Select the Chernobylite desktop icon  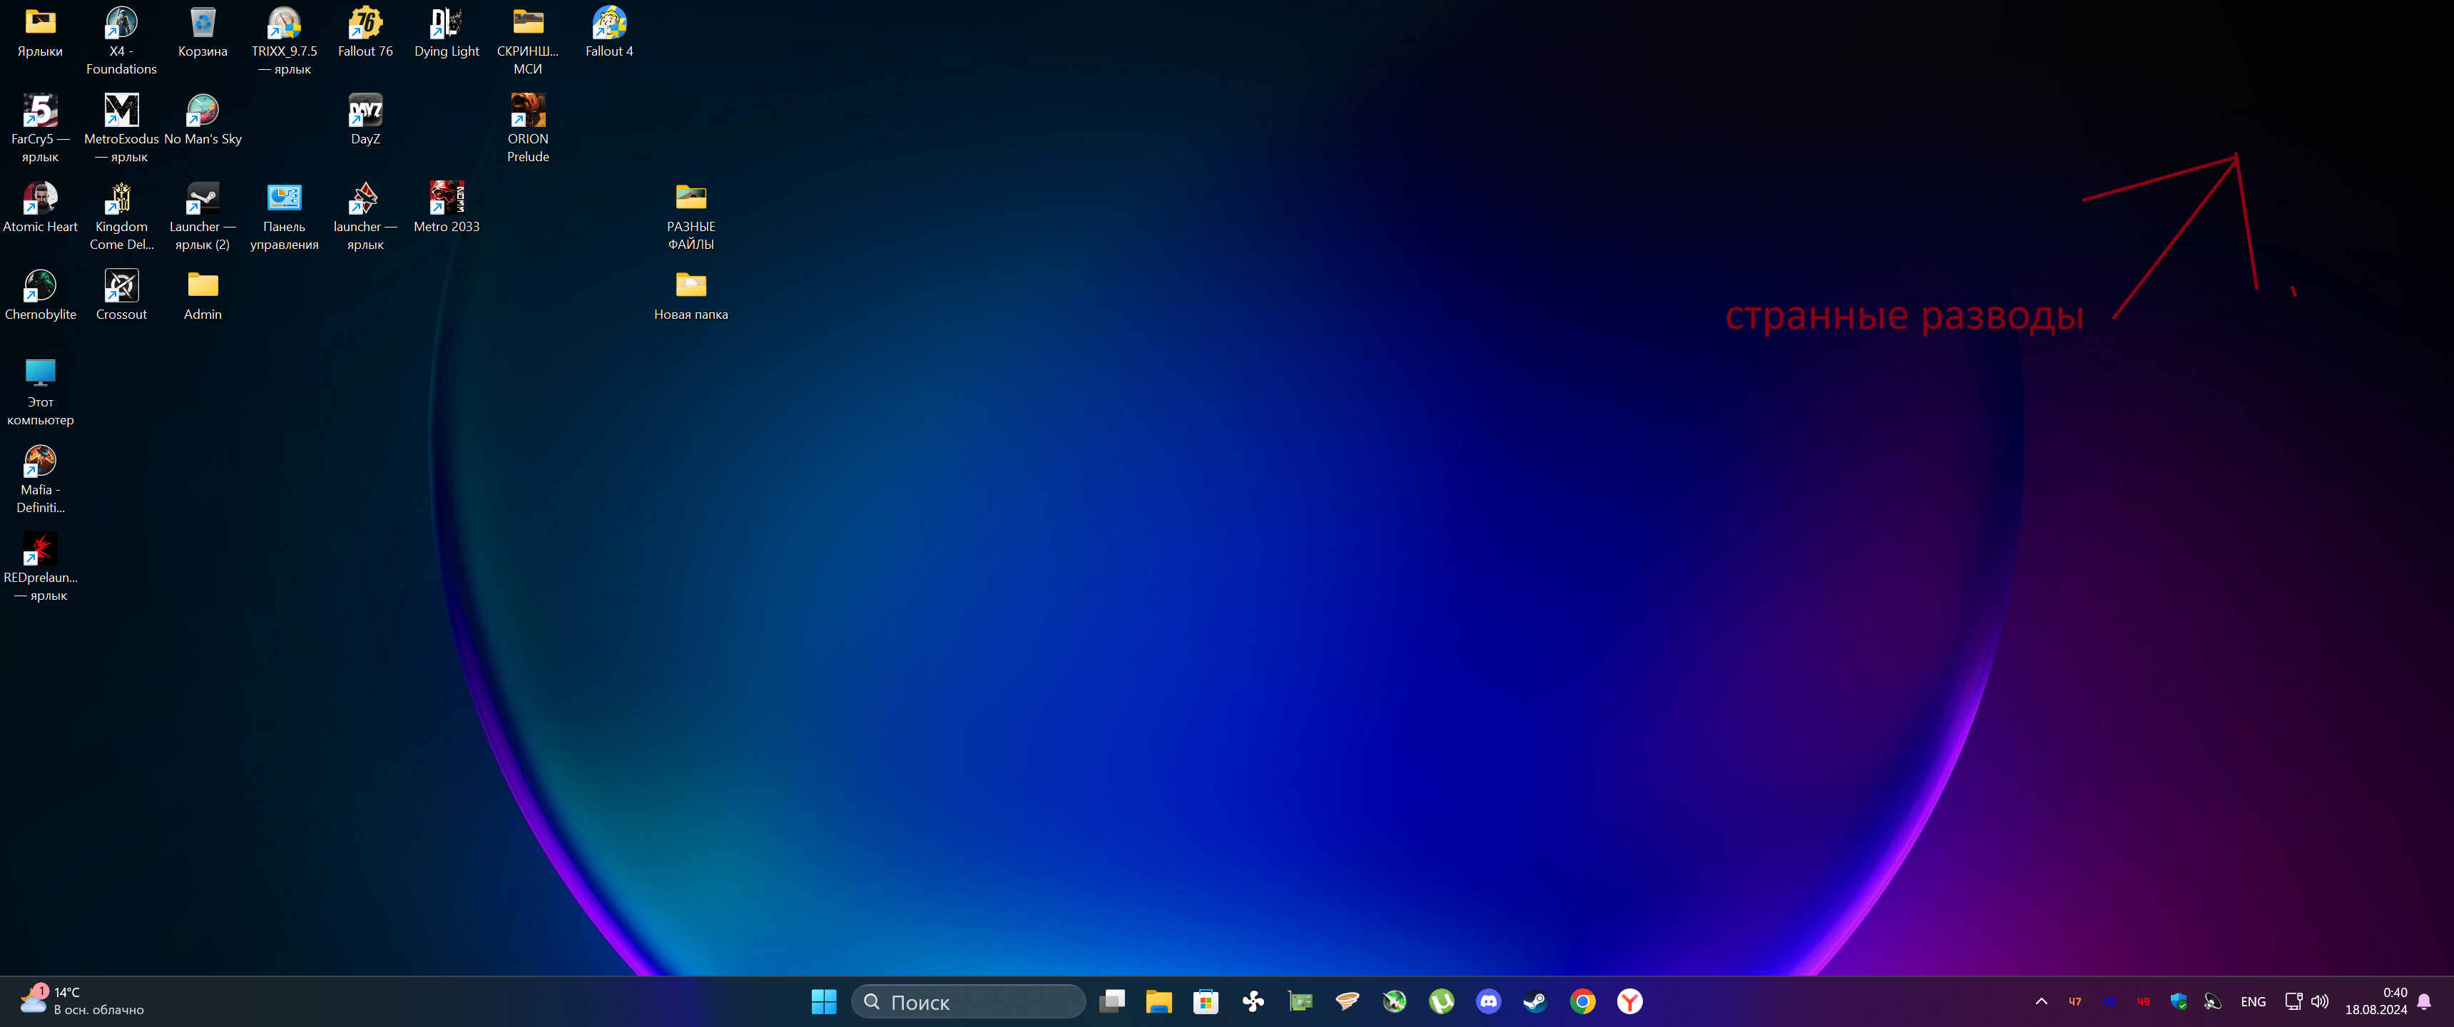pyautogui.click(x=40, y=287)
